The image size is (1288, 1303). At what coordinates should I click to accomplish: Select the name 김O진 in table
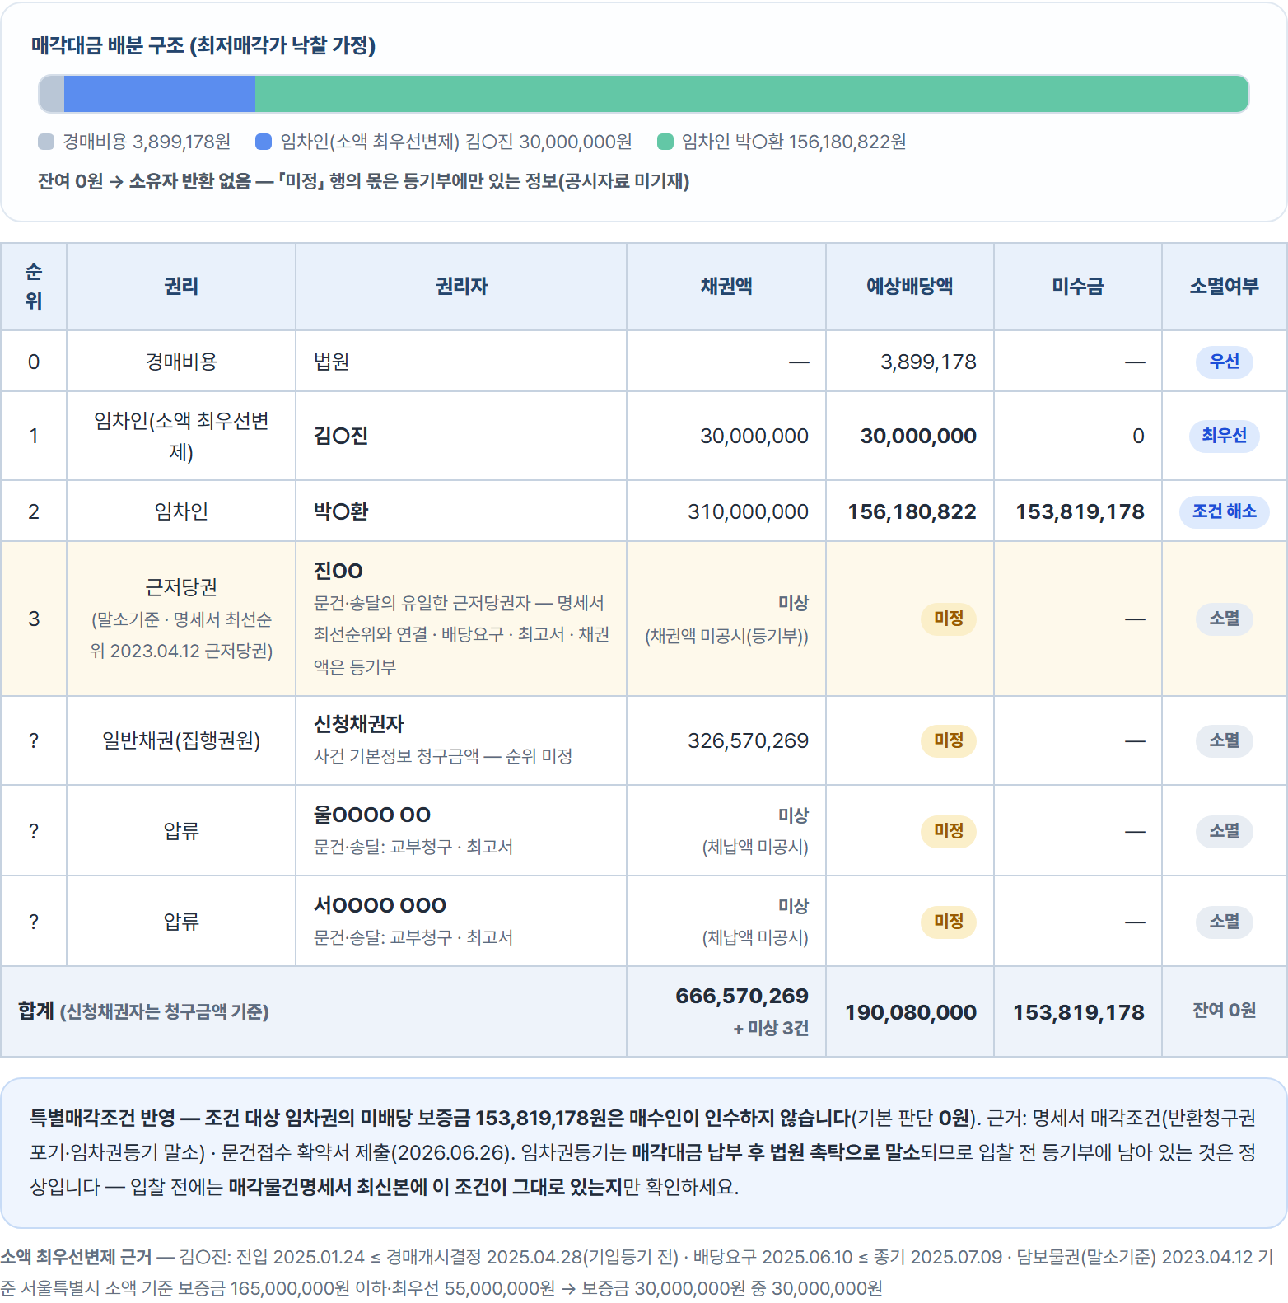341,436
